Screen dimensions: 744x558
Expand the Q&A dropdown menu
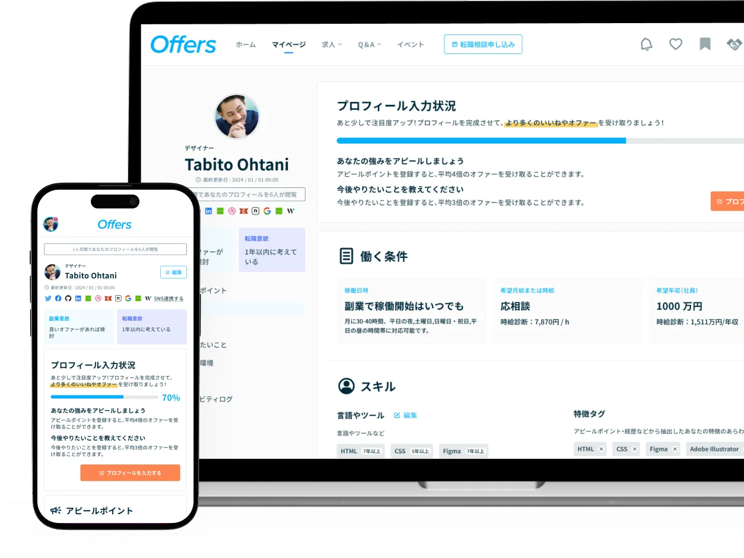pos(369,44)
